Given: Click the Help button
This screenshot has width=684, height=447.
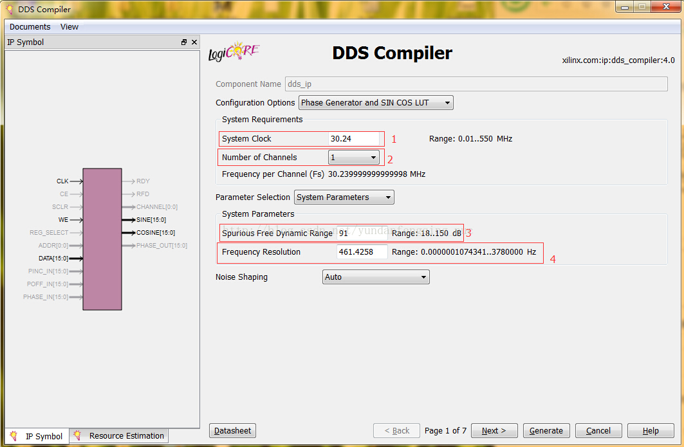Looking at the screenshot, I should pos(651,431).
